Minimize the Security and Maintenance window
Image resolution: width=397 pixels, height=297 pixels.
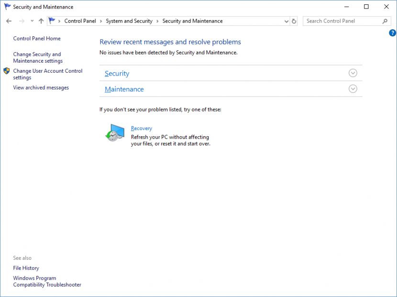point(347,7)
